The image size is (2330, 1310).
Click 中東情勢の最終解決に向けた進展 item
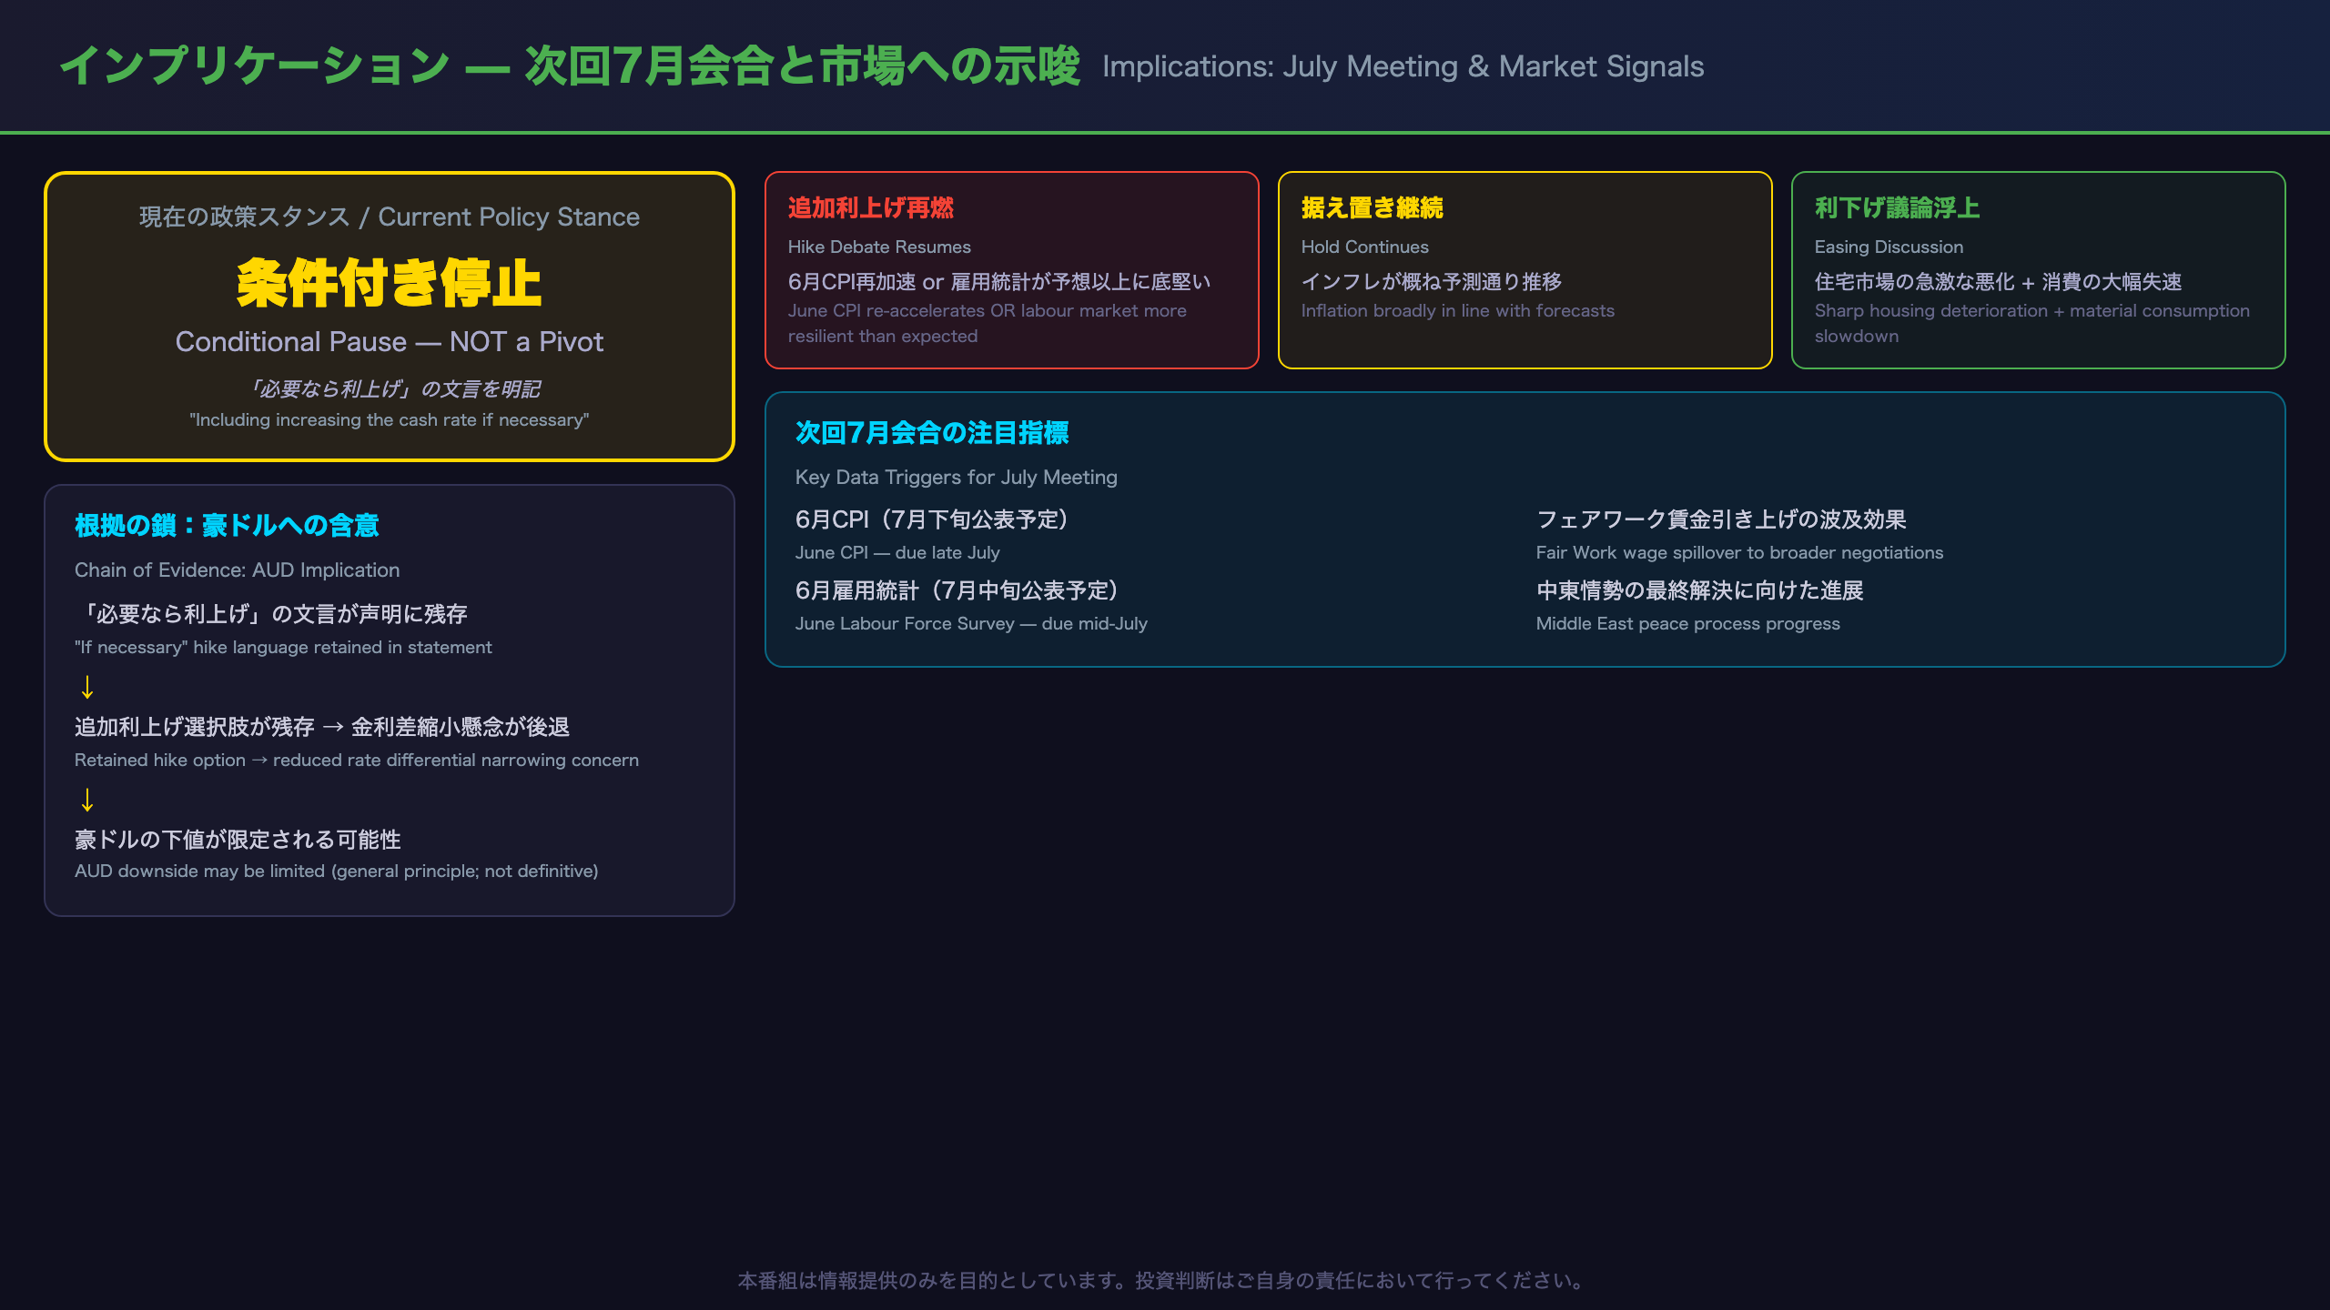coord(1699,590)
